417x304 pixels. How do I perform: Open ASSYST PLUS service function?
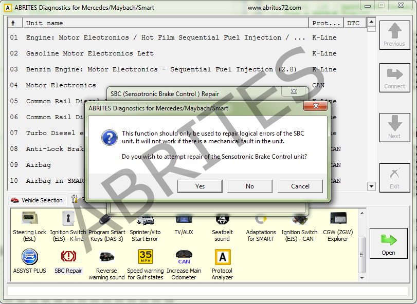29,261
